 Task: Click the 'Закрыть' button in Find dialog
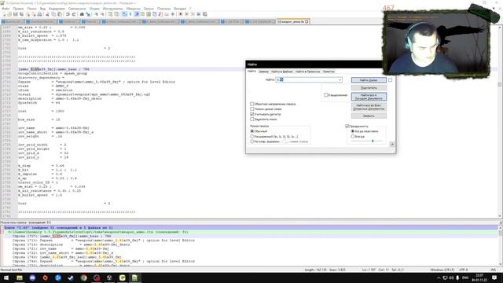369,116
